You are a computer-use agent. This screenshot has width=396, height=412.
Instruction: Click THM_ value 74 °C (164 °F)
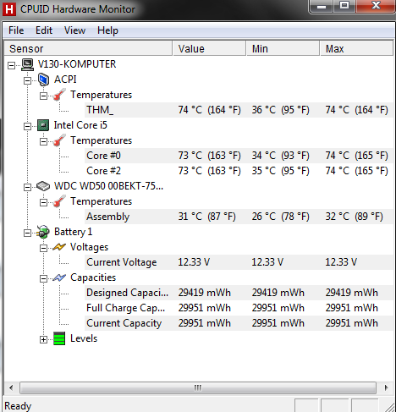coord(210,110)
